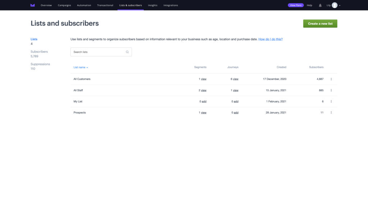368x207 pixels.
Task: Click inside the Search lists field
Action: click(x=97, y=52)
